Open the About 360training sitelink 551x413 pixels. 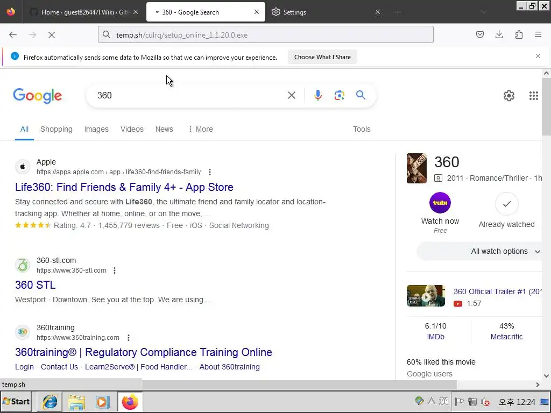coord(229,367)
